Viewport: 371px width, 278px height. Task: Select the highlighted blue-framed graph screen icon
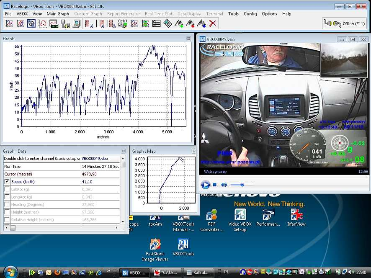(x=31, y=24)
